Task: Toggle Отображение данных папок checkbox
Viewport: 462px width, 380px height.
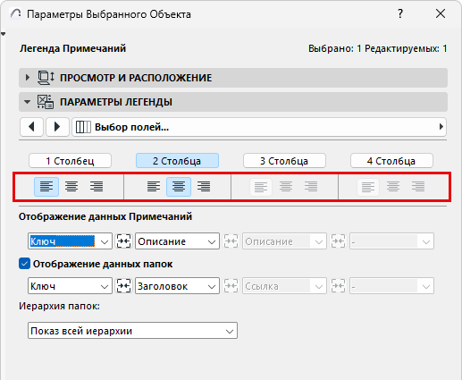Action: coord(24,264)
